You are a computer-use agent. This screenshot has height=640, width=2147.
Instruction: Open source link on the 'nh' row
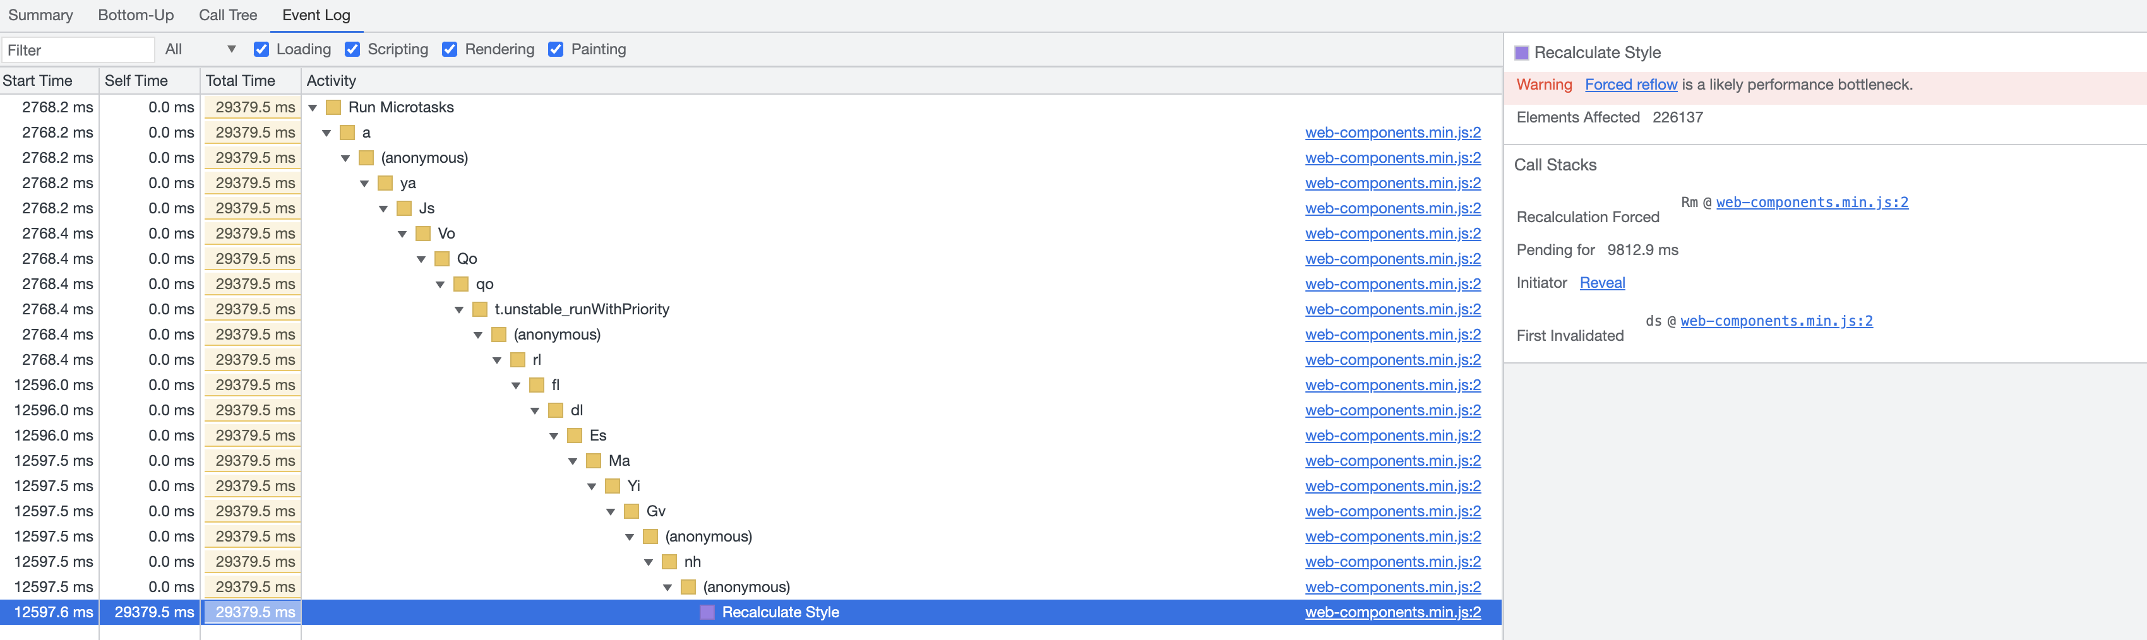[1393, 562]
